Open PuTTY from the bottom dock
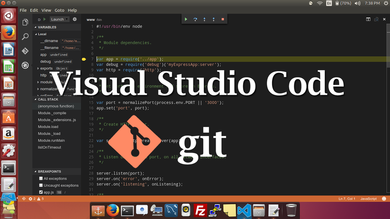This screenshot has width=390, height=219. 214,211
